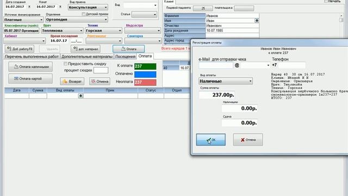Screen dimensions: 348x196
Task: Open the Отделение dropdown showing Ортопедия
Action: coord(77,20)
